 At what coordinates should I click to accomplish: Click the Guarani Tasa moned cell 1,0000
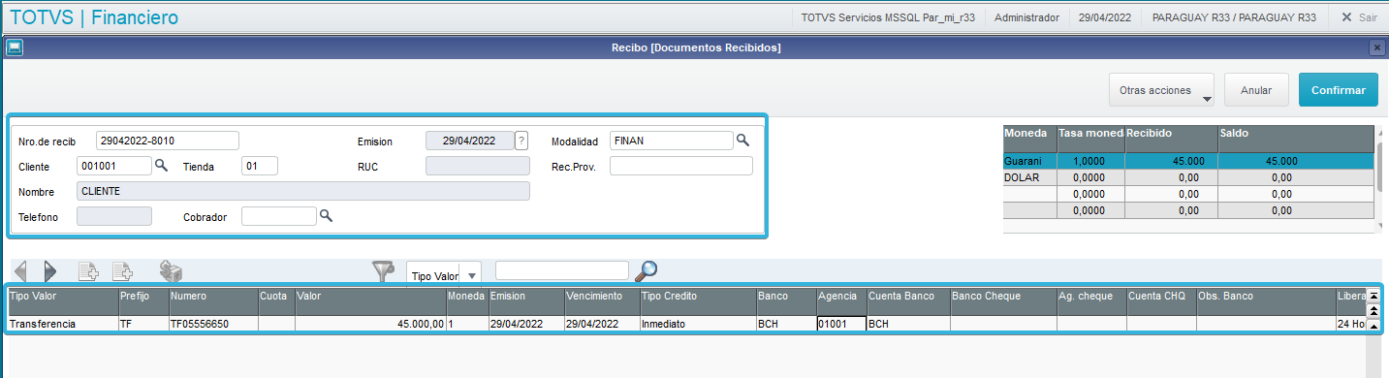(1090, 162)
